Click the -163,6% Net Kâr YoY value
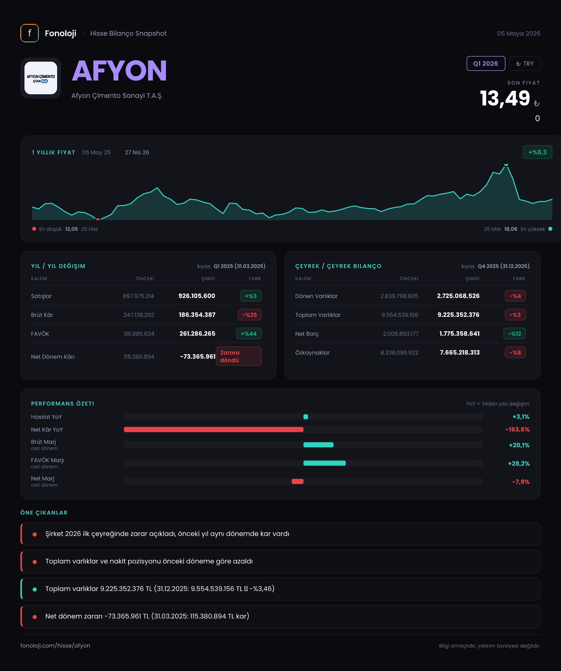The height and width of the screenshot is (671, 561). pyautogui.click(x=517, y=430)
